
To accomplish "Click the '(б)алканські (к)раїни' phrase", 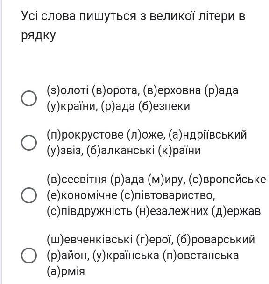I will click(144, 150).
